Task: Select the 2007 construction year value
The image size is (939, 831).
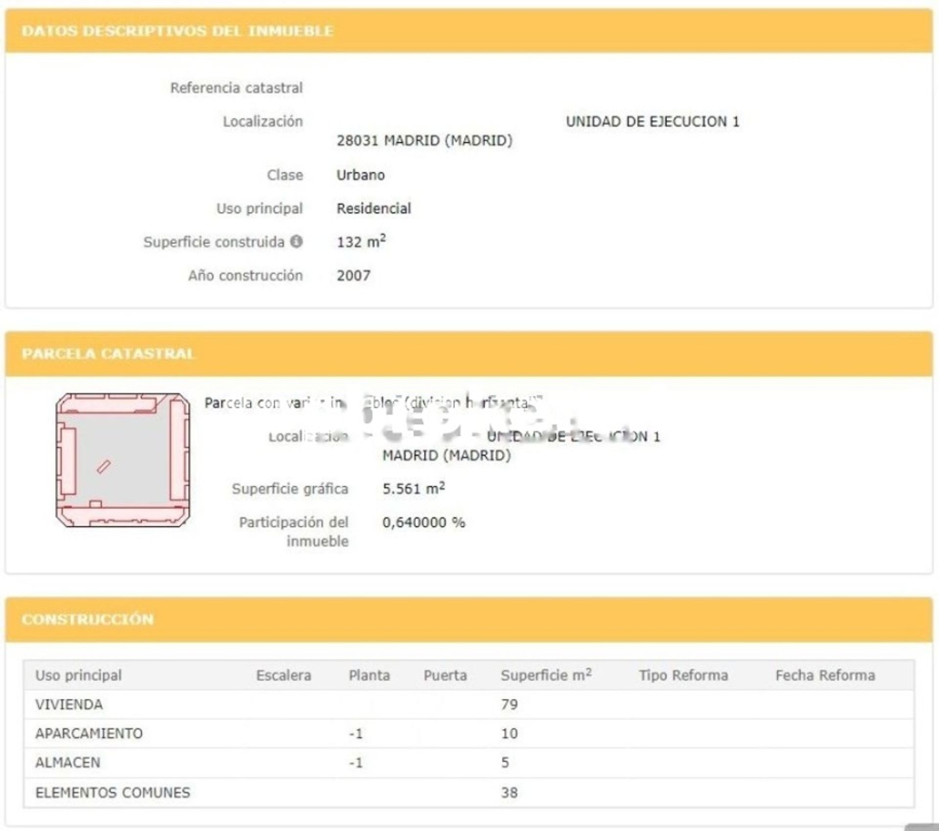Action: pyautogui.click(x=354, y=275)
